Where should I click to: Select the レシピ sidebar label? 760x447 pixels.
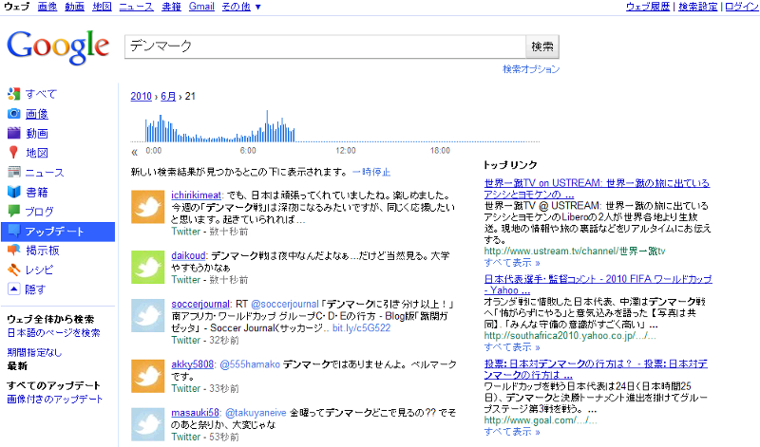tap(39, 270)
